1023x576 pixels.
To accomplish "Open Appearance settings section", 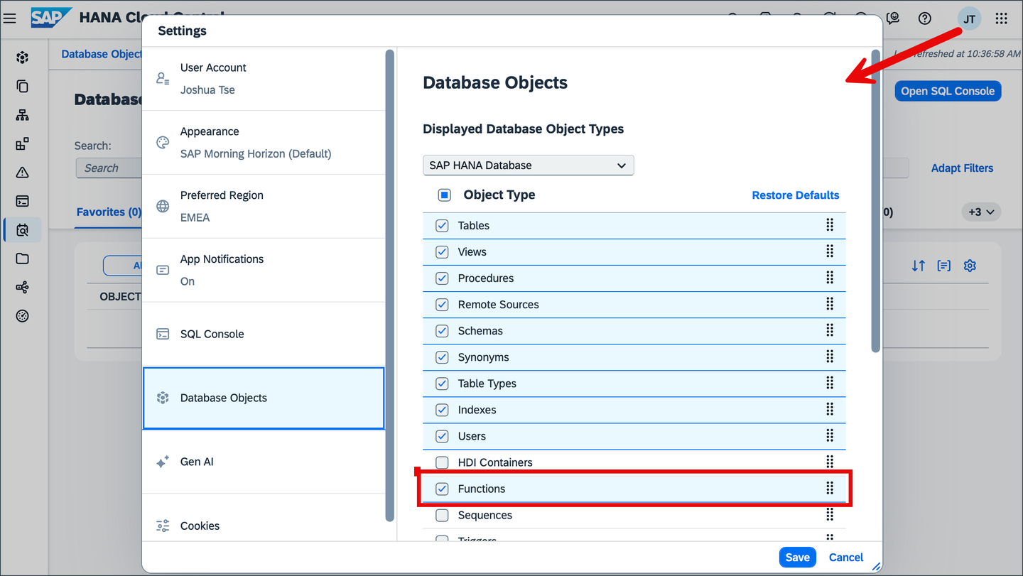I will [264, 143].
